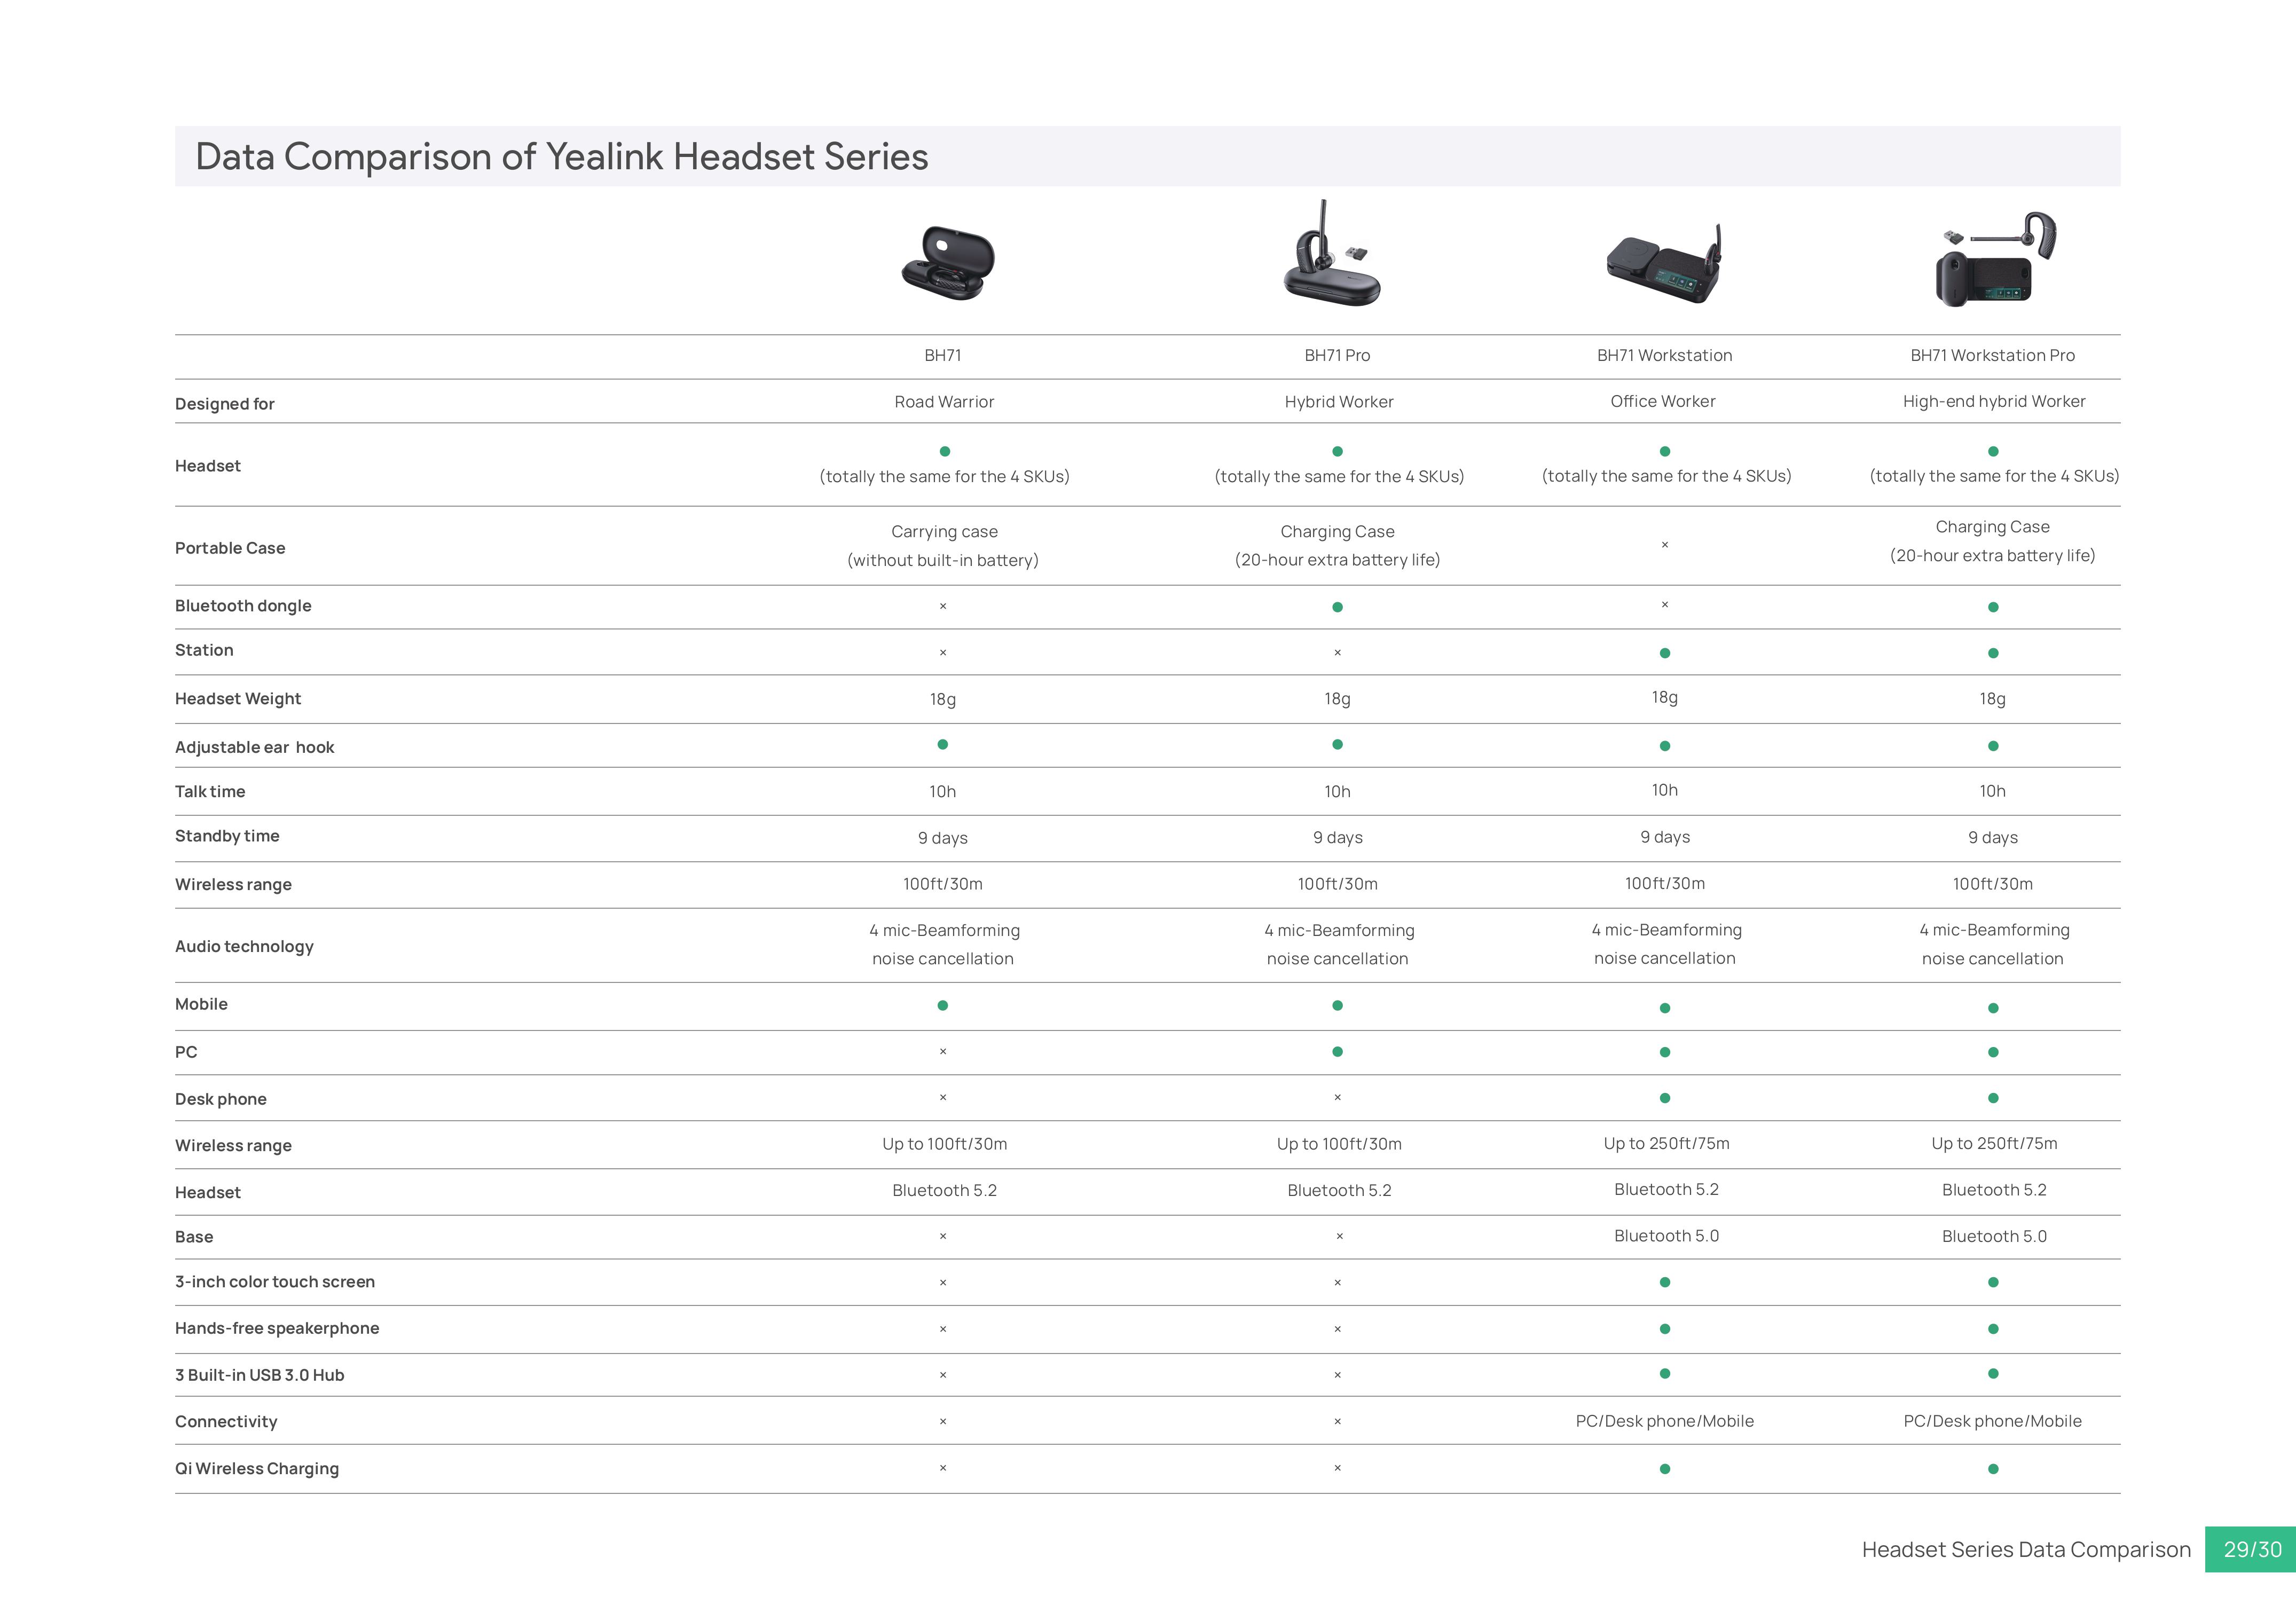Click the 3 Built-in USB 3.0 Hub label

click(x=259, y=1375)
